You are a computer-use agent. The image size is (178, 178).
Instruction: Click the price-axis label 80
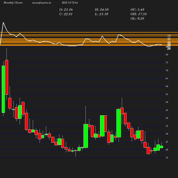pos(167,55)
